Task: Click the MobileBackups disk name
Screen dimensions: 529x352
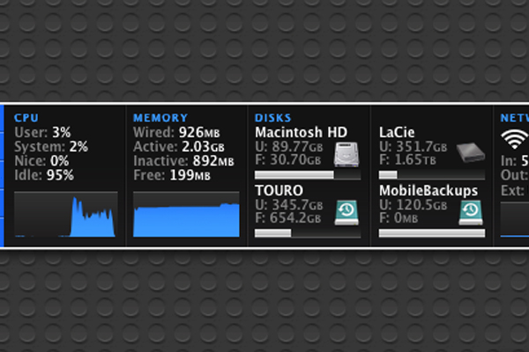Action: tap(428, 191)
